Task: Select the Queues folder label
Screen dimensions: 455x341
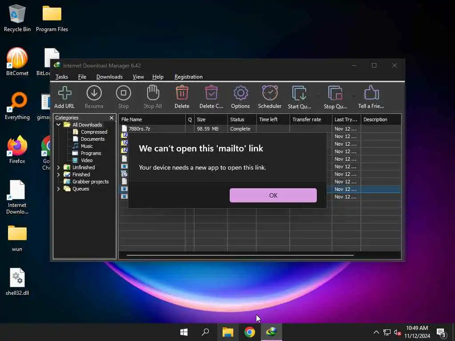Action: click(81, 189)
